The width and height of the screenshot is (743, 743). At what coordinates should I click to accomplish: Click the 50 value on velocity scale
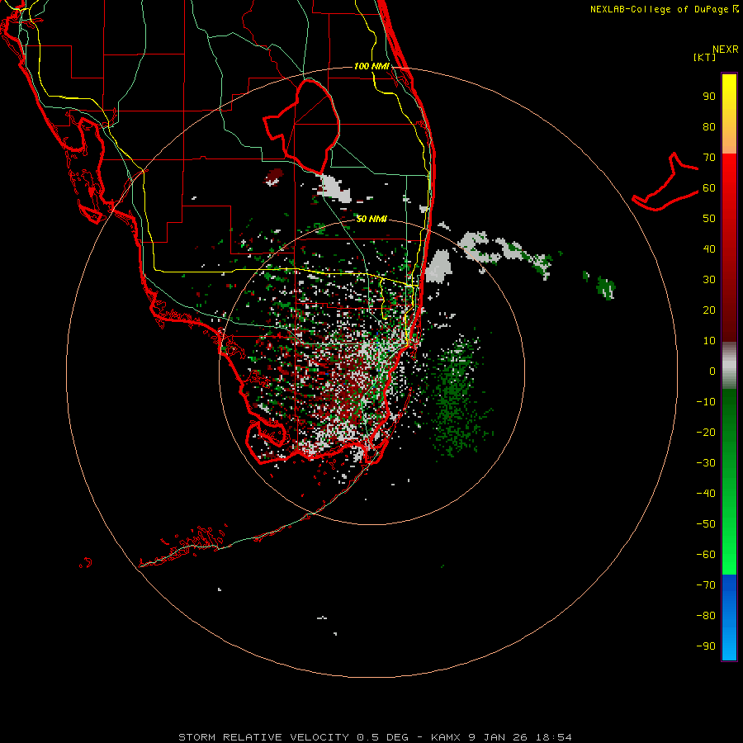[709, 219]
